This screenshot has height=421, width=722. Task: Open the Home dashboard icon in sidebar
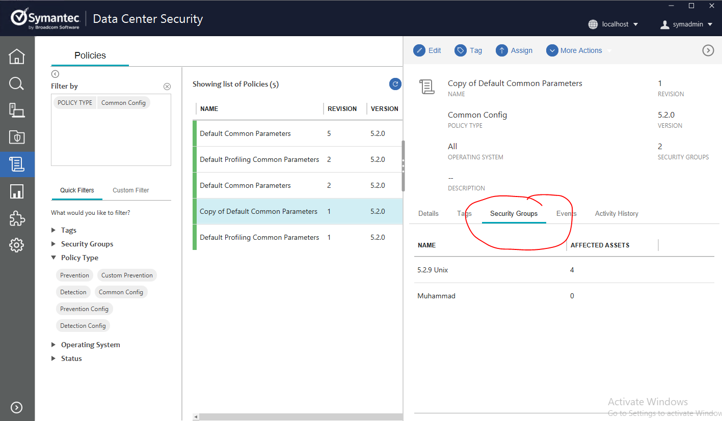17,57
